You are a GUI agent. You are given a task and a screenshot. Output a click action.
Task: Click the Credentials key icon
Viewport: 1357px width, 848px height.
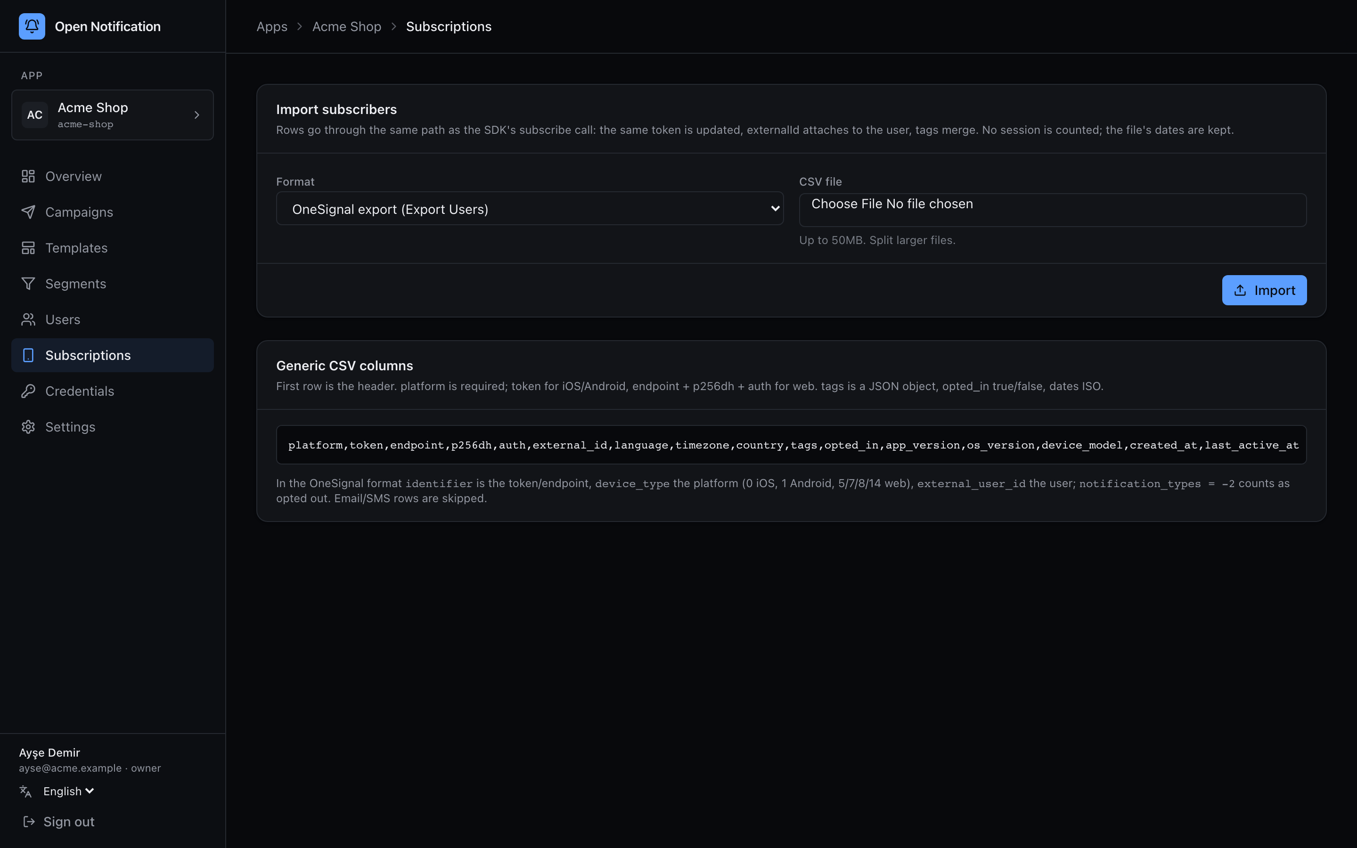pos(28,391)
